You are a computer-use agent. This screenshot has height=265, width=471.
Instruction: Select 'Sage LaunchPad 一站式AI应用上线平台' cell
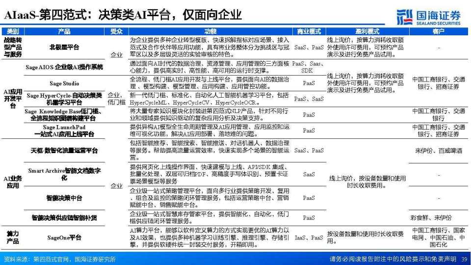(x=64, y=131)
